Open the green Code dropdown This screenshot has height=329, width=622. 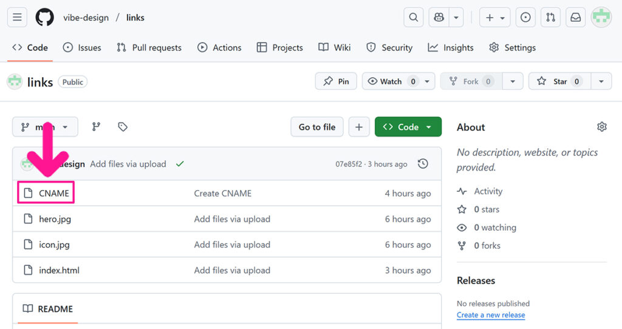tap(408, 127)
